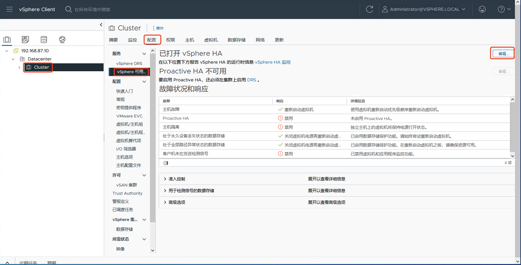Click the Cluster title icon
The image size is (521, 265).
112,28
